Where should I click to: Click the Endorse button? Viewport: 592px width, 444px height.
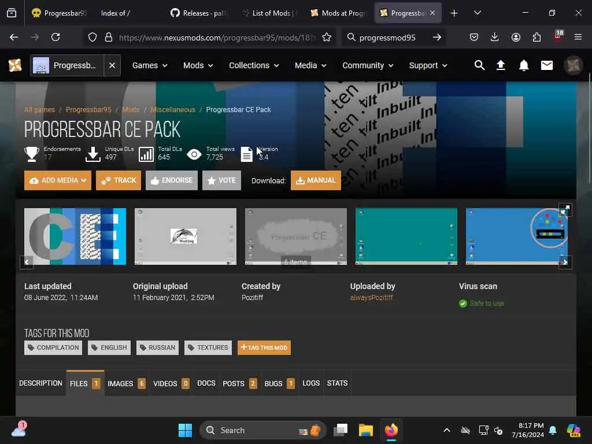click(x=172, y=180)
